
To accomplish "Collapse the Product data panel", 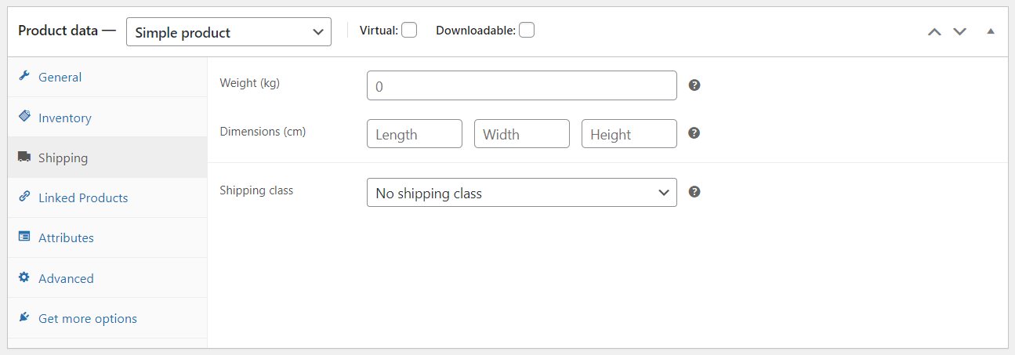I will [991, 31].
